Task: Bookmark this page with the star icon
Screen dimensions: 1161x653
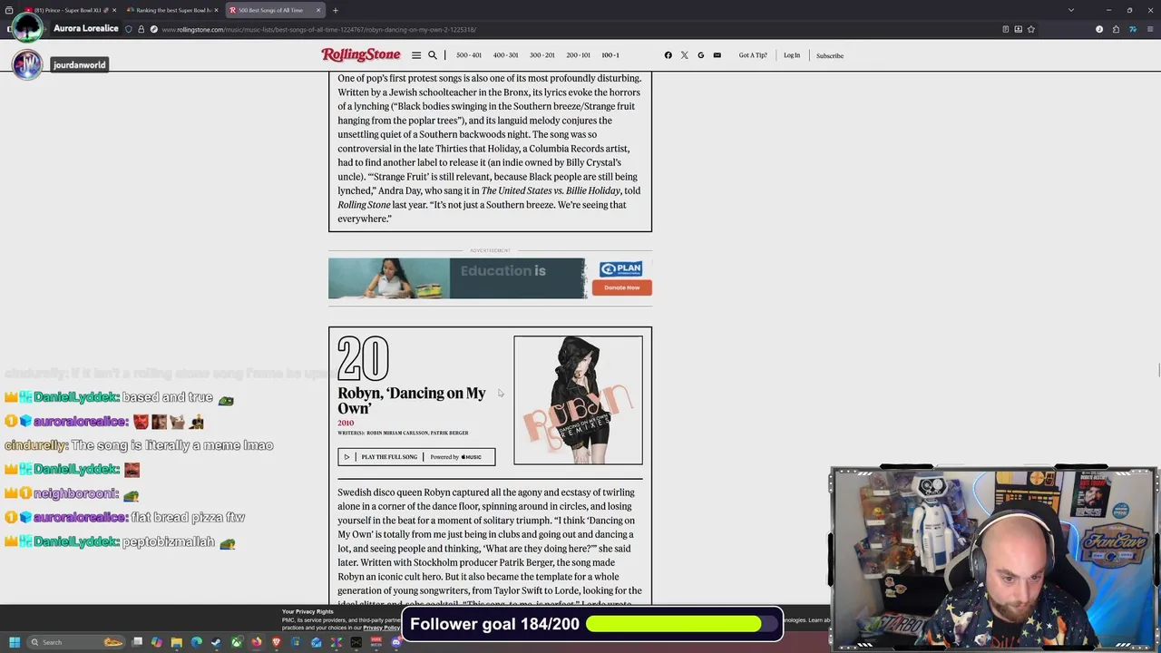Action: point(1031,29)
